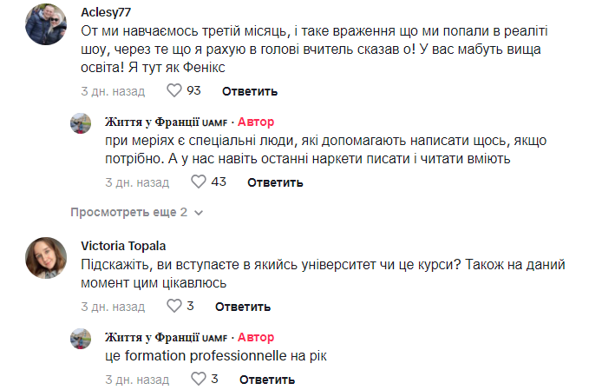Like Aclesy77's comment with the heart icon

(173, 90)
